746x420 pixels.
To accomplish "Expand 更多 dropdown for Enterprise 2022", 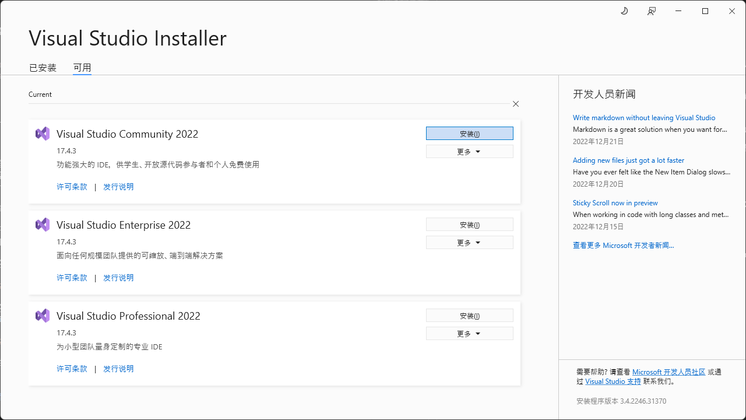I will pyautogui.click(x=470, y=243).
